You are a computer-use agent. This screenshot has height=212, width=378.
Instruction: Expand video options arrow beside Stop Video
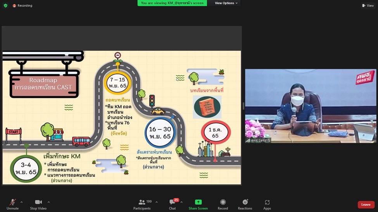pos(48,202)
